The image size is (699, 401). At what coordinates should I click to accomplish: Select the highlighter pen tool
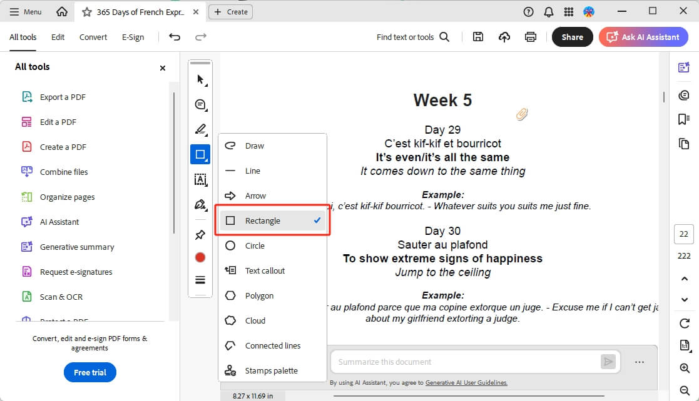click(x=200, y=129)
